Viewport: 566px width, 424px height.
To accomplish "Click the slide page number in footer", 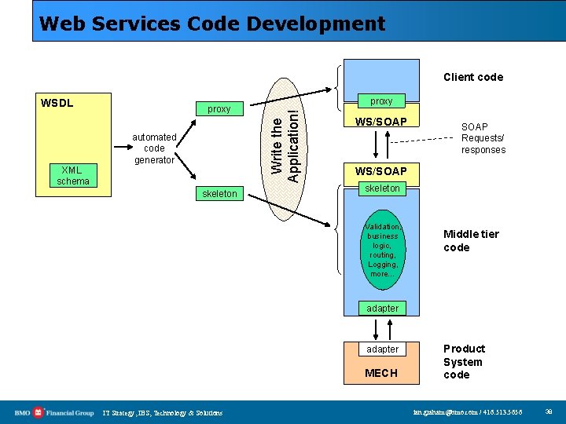I will click(x=549, y=411).
